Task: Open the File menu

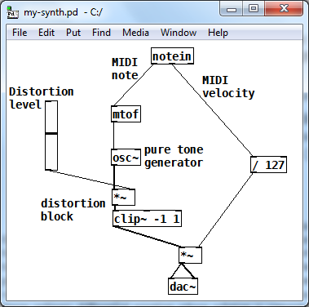Action: point(20,33)
